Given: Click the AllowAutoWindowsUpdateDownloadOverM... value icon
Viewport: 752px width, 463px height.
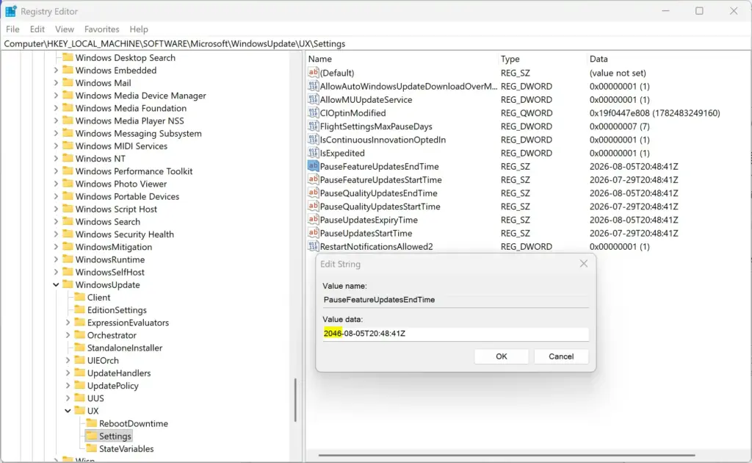Looking at the screenshot, I should (x=313, y=86).
